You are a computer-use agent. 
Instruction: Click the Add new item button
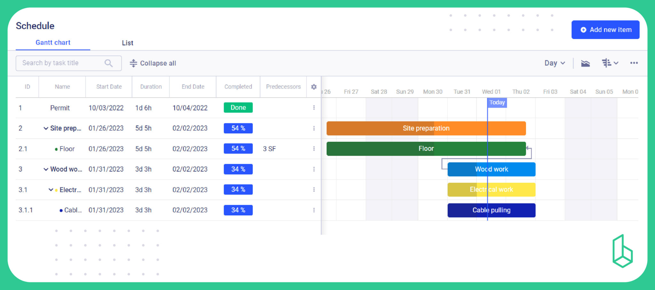(605, 30)
